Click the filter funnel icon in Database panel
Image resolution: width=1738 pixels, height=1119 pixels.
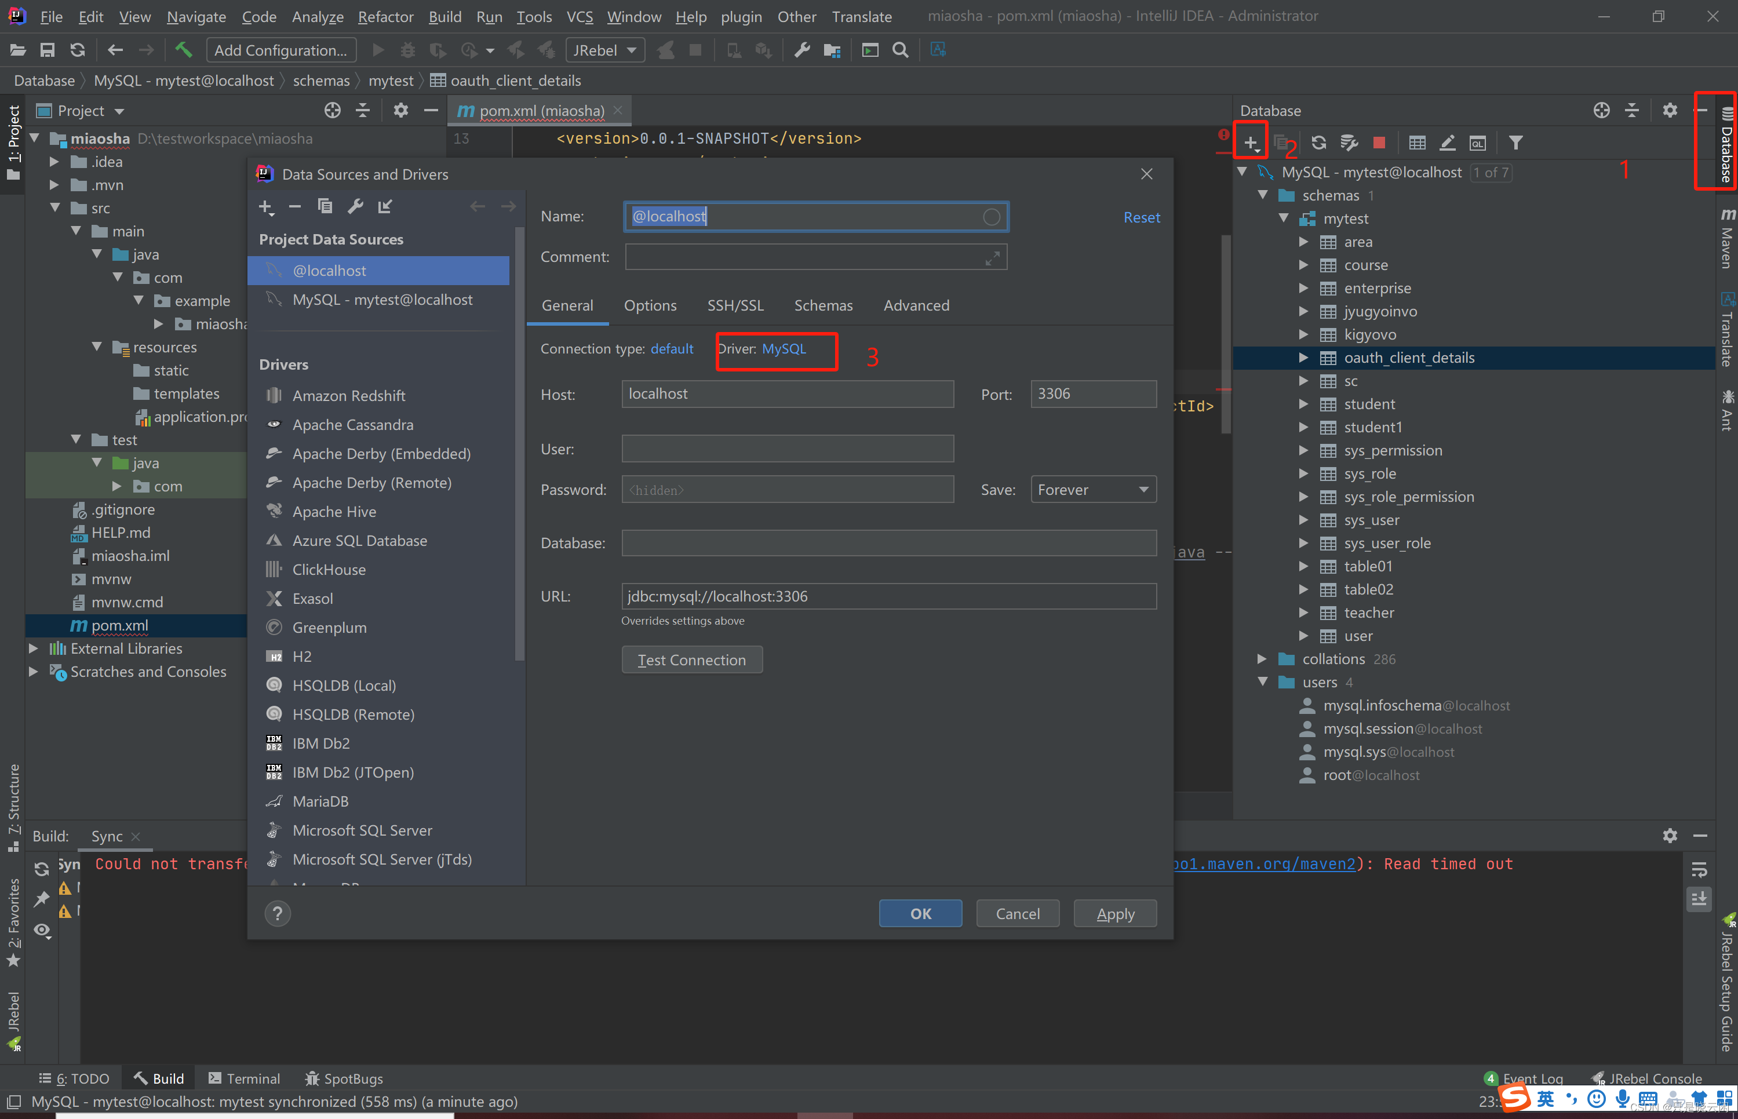coord(1515,143)
